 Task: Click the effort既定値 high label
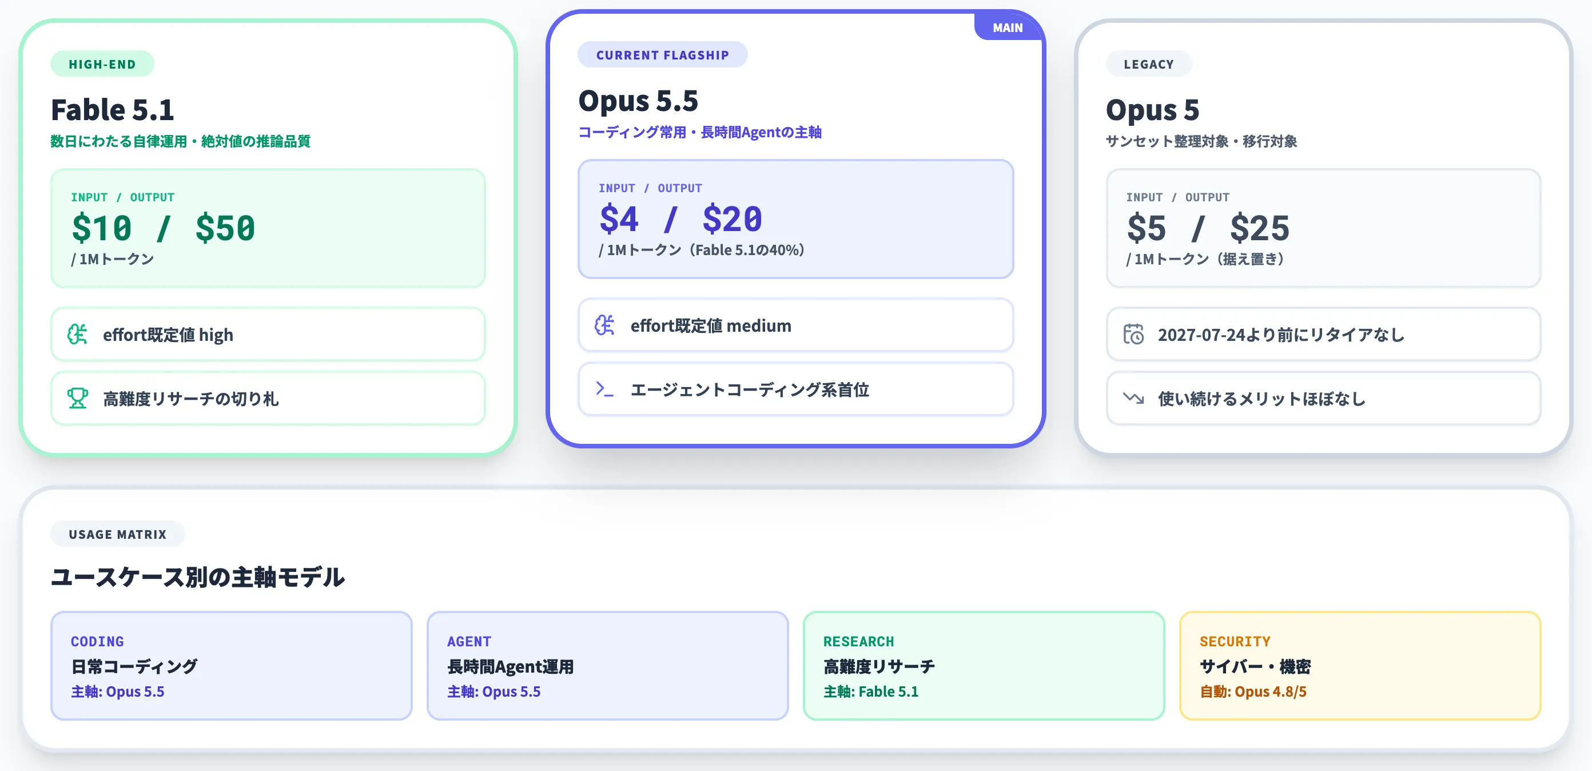(x=168, y=335)
